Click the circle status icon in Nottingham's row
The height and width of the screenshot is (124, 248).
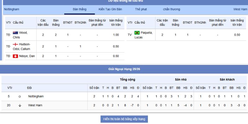20,96
